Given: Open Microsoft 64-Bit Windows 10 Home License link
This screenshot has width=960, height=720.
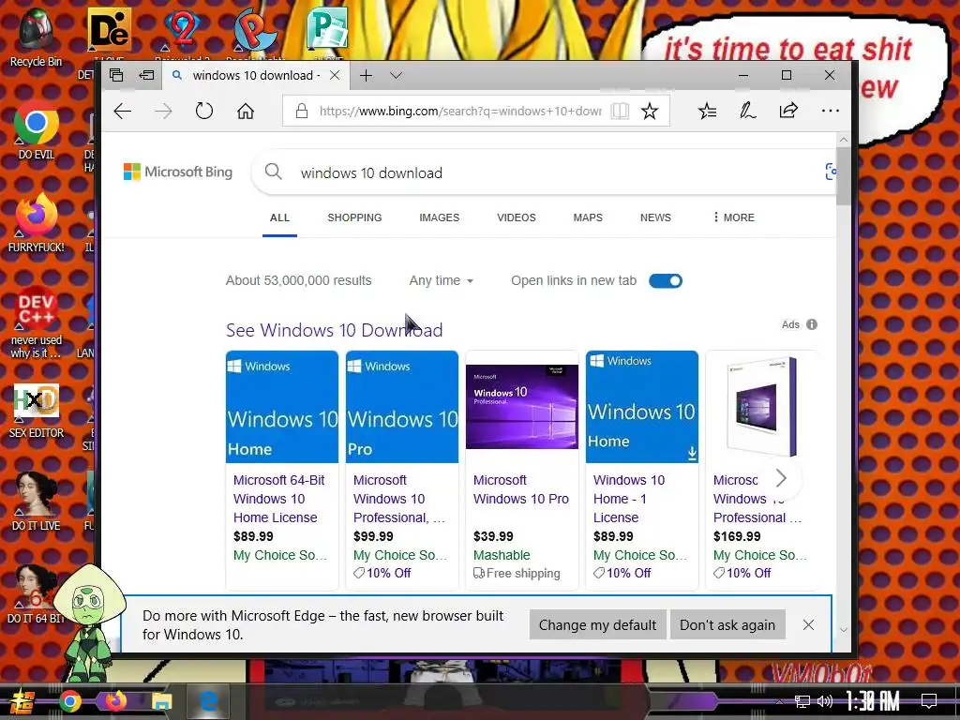Looking at the screenshot, I should (x=279, y=499).
